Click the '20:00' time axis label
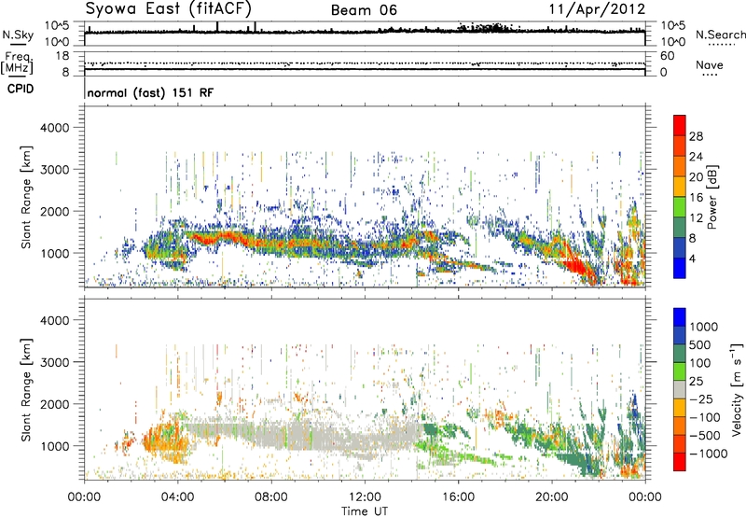The height and width of the screenshot is (517, 746). coord(551,496)
